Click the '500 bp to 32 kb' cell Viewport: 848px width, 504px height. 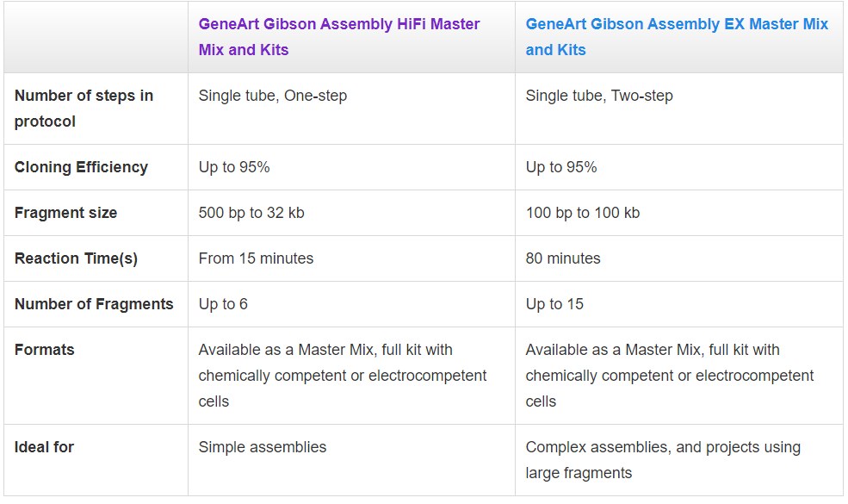pyautogui.click(x=251, y=213)
